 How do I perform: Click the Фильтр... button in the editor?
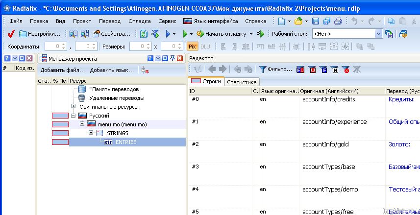tap(275, 70)
